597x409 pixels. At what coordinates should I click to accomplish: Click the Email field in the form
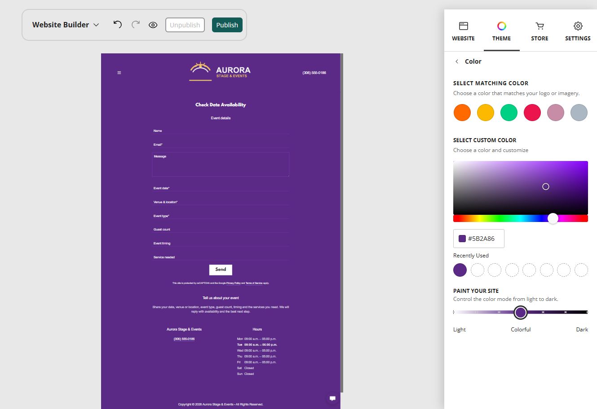(x=221, y=144)
